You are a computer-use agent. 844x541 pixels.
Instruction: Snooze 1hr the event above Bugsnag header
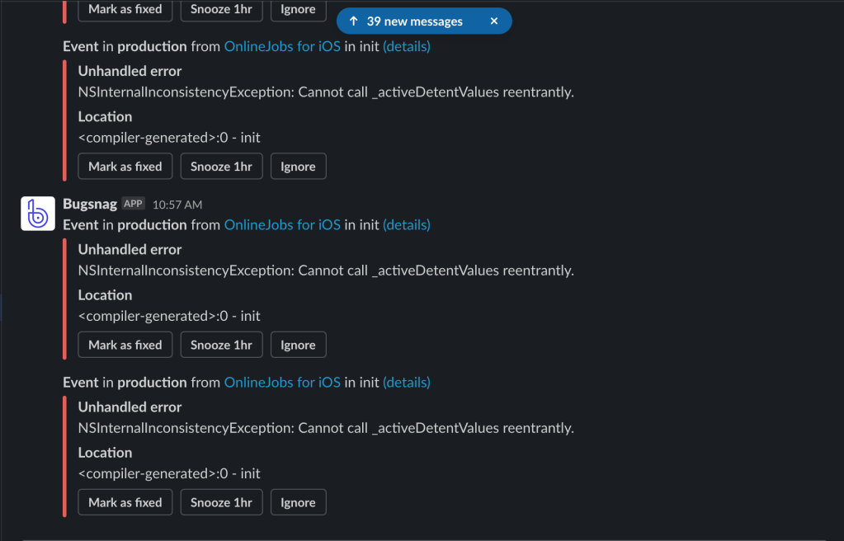(x=221, y=167)
